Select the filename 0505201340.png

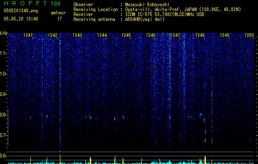click(21, 11)
